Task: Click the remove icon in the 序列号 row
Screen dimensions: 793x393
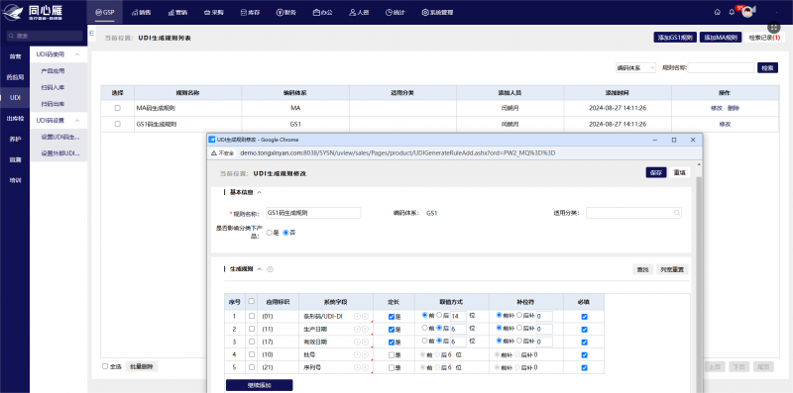Action: [x=365, y=368]
